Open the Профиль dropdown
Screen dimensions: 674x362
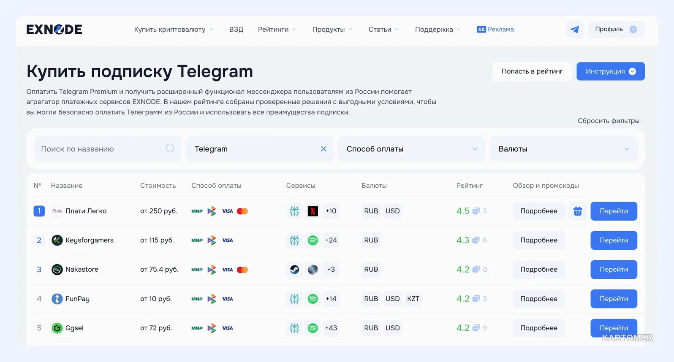click(x=616, y=30)
